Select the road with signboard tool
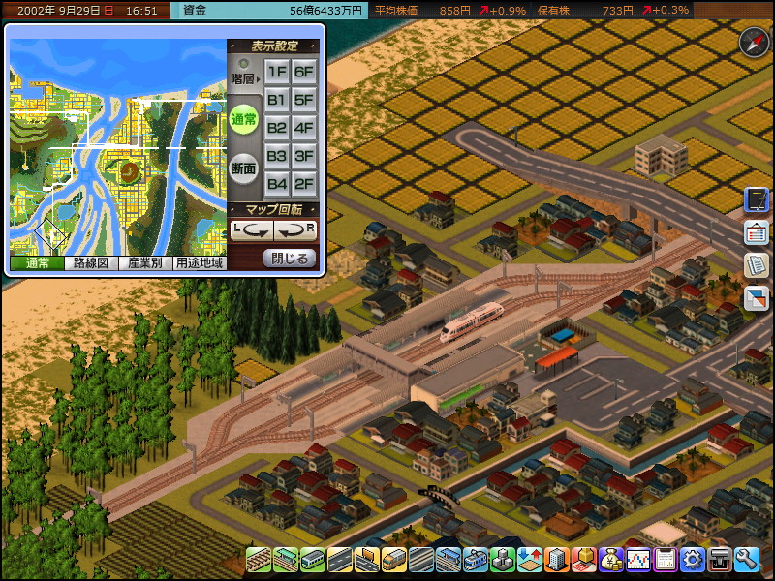 point(367,560)
